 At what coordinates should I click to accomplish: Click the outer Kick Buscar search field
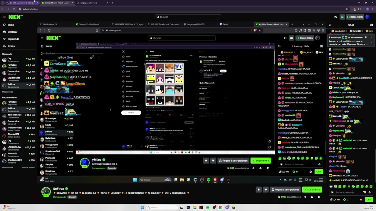tap(188, 17)
